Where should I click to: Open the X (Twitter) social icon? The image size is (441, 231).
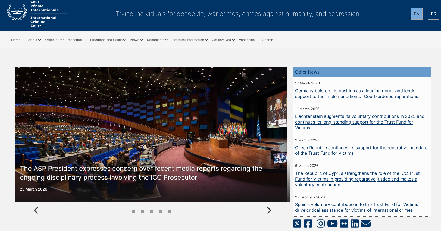pos(297,223)
